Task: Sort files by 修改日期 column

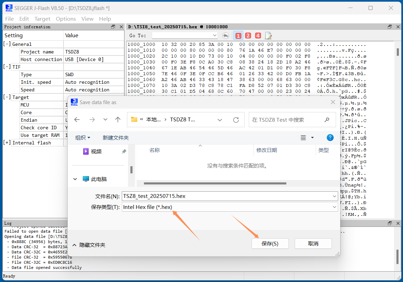Action: (x=266, y=150)
